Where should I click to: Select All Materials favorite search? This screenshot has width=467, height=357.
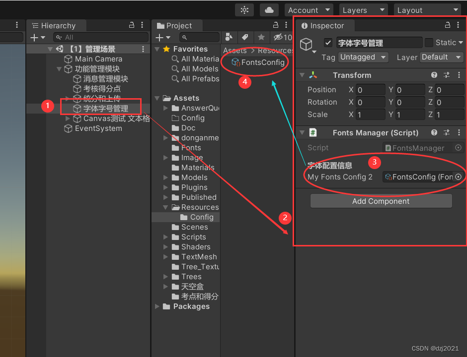195,59
